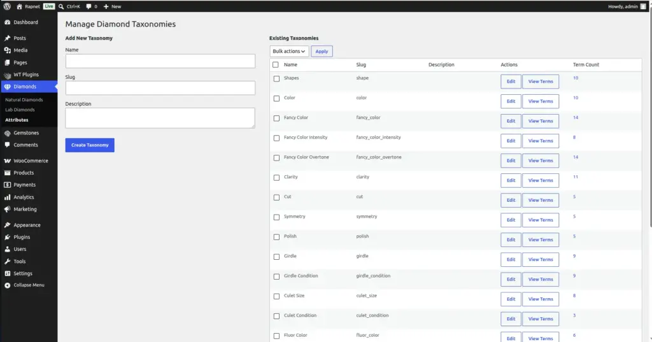Click the Products icon in sidebar
Image resolution: width=652 pixels, height=342 pixels.
click(x=7, y=173)
